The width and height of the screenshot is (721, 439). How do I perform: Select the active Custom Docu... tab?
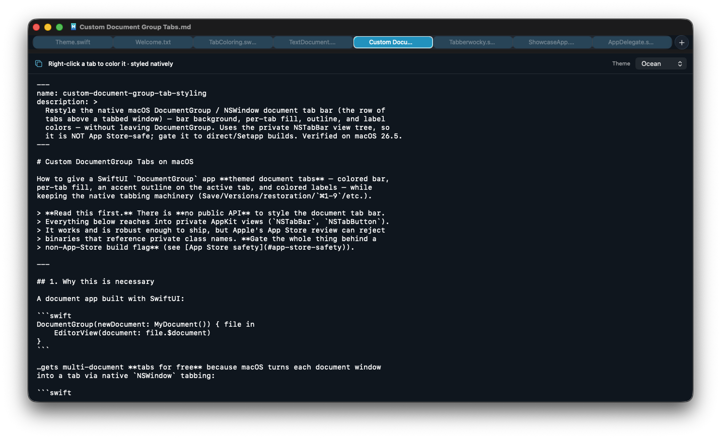point(393,42)
